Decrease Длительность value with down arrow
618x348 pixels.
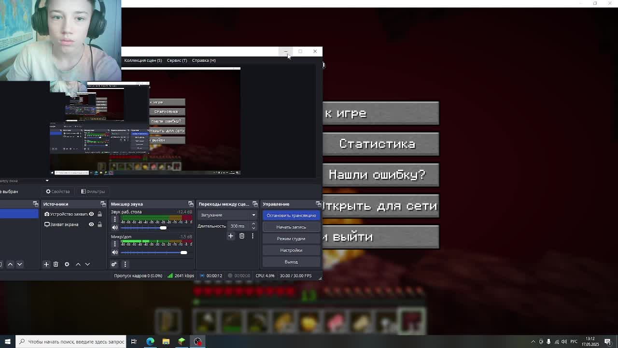pyautogui.click(x=253, y=228)
